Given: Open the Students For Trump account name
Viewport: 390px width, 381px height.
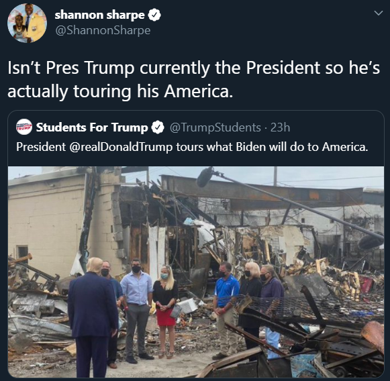Looking at the screenshot, I should click(92, 127).
